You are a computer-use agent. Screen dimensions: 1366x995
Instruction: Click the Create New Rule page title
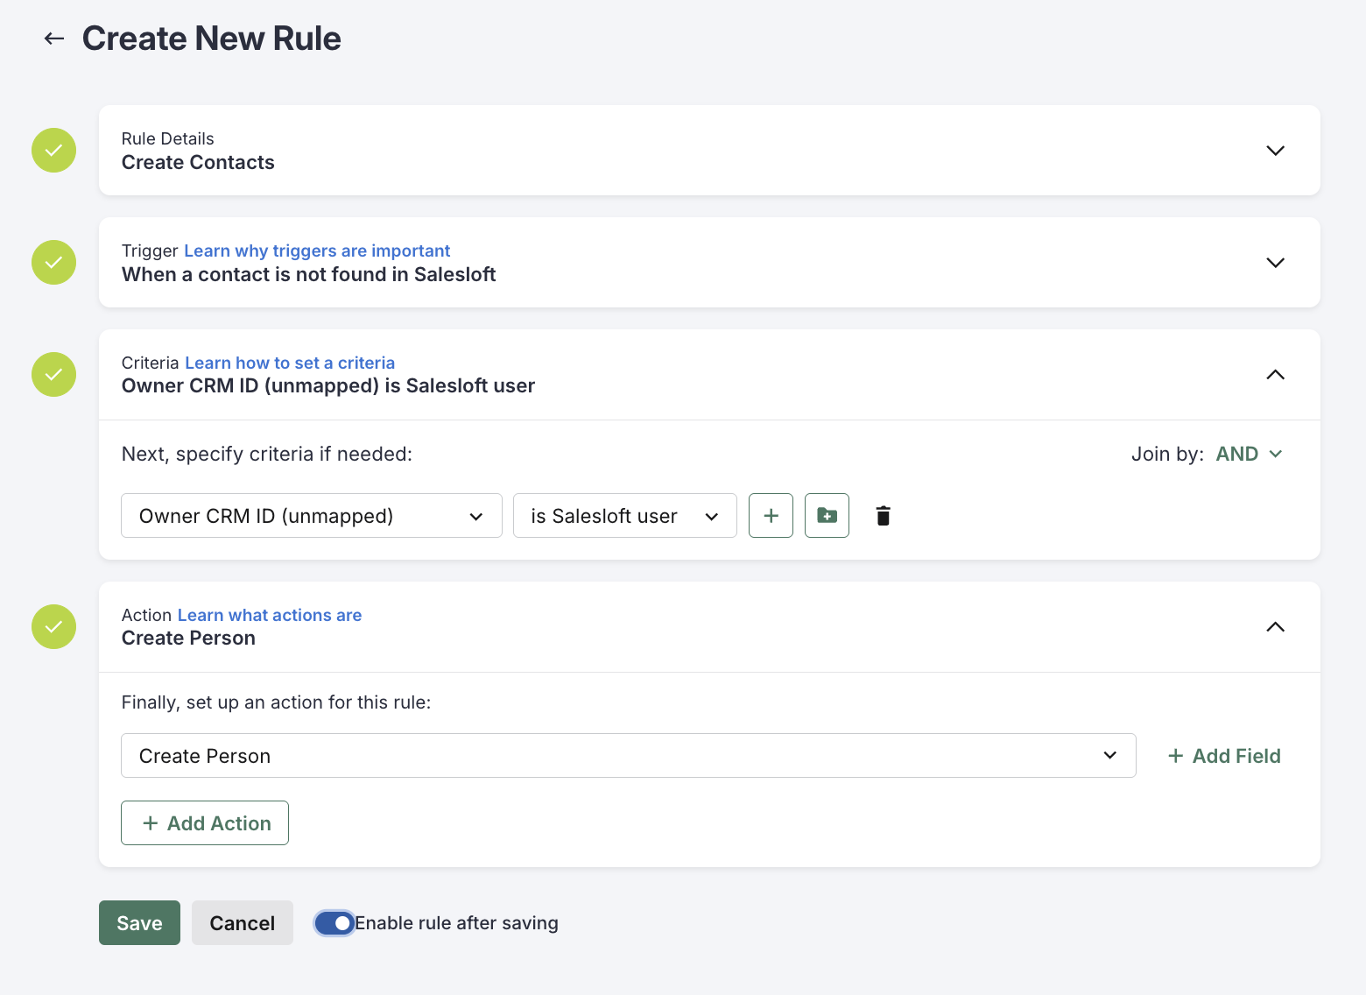212,39
